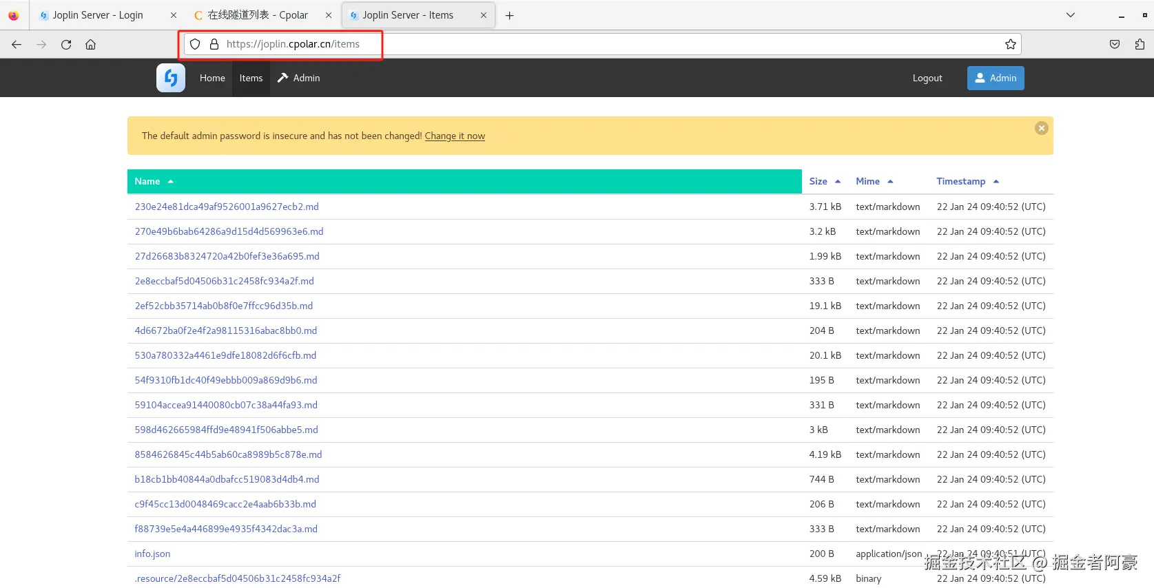Click the shield tracking protection icon

(195, 44)
